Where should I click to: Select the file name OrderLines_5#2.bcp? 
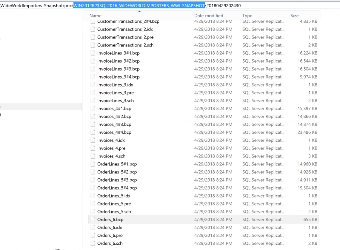click(x=117, y=172)
